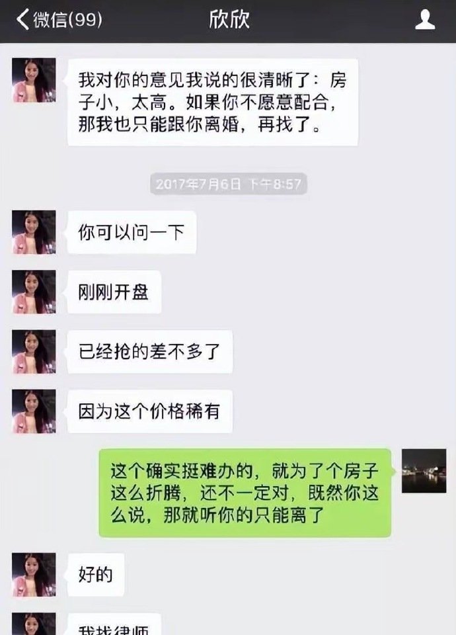Tap avatar next to 好的 message

tap(34, 574)
